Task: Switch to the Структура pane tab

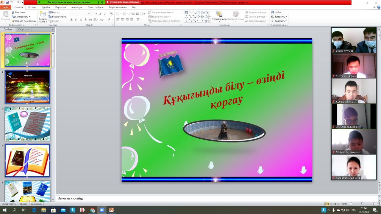Action: (x=24, y=29)
